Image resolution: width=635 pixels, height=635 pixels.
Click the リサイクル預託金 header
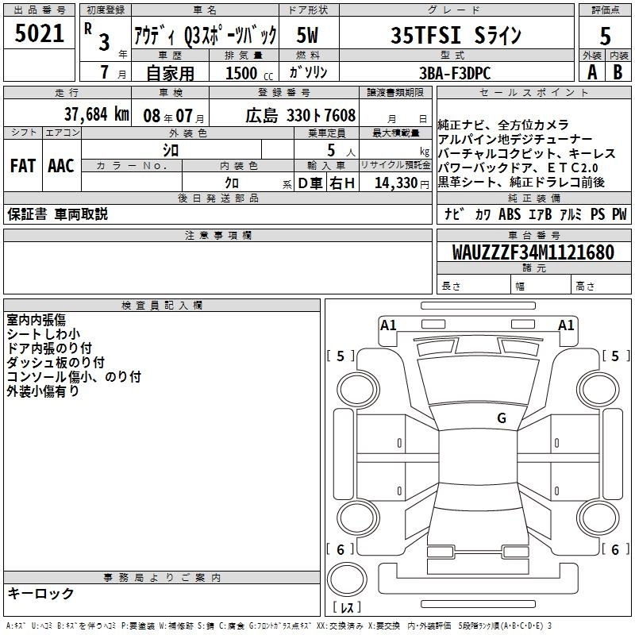pos(395,165)
